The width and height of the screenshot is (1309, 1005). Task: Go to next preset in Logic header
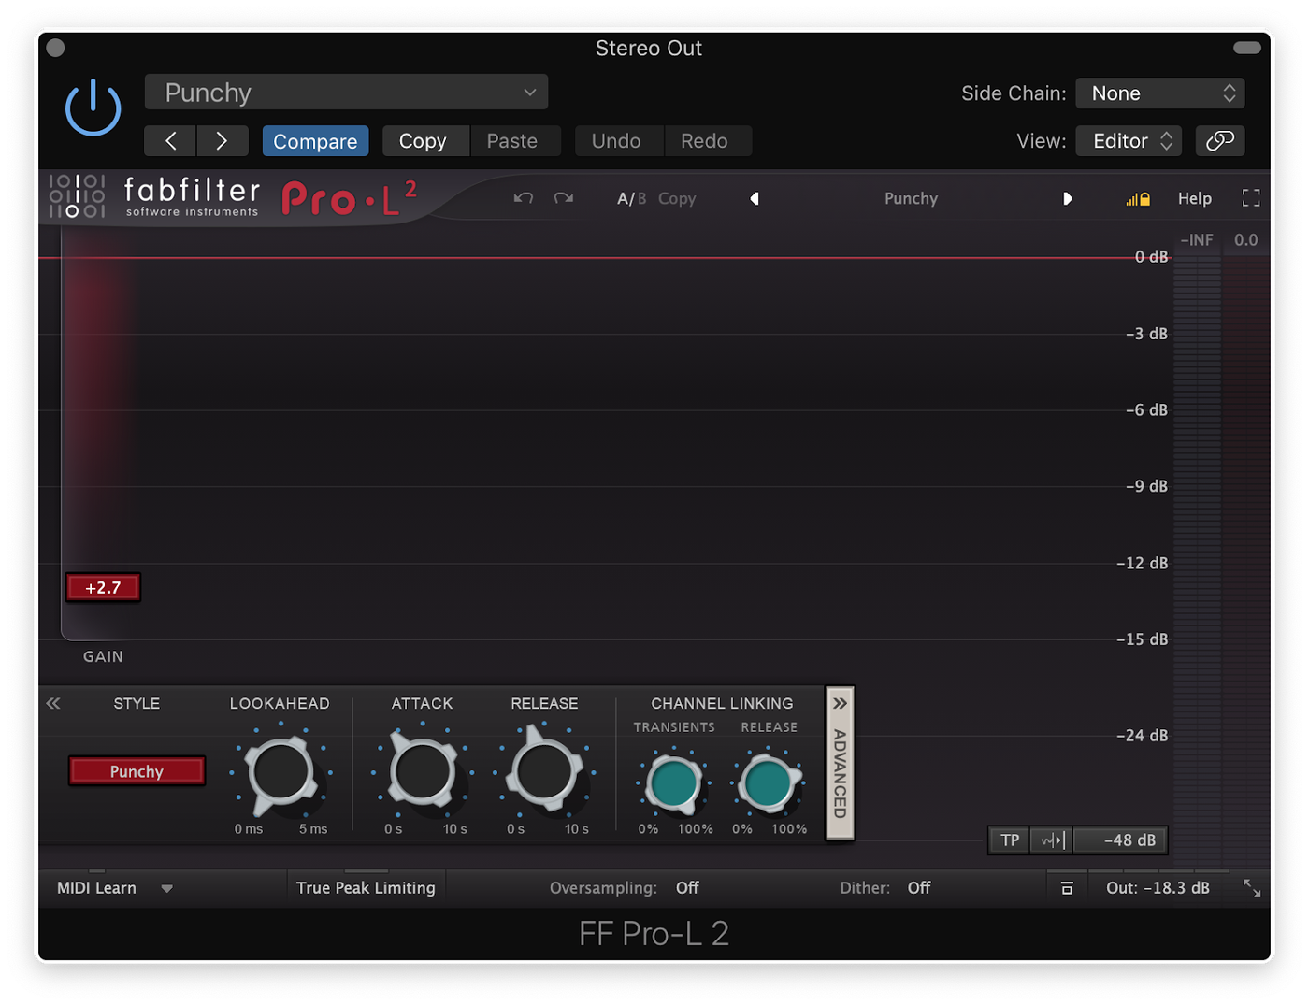coord(223,141)
